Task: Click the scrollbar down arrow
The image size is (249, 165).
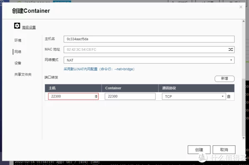Action: point(244,138)
